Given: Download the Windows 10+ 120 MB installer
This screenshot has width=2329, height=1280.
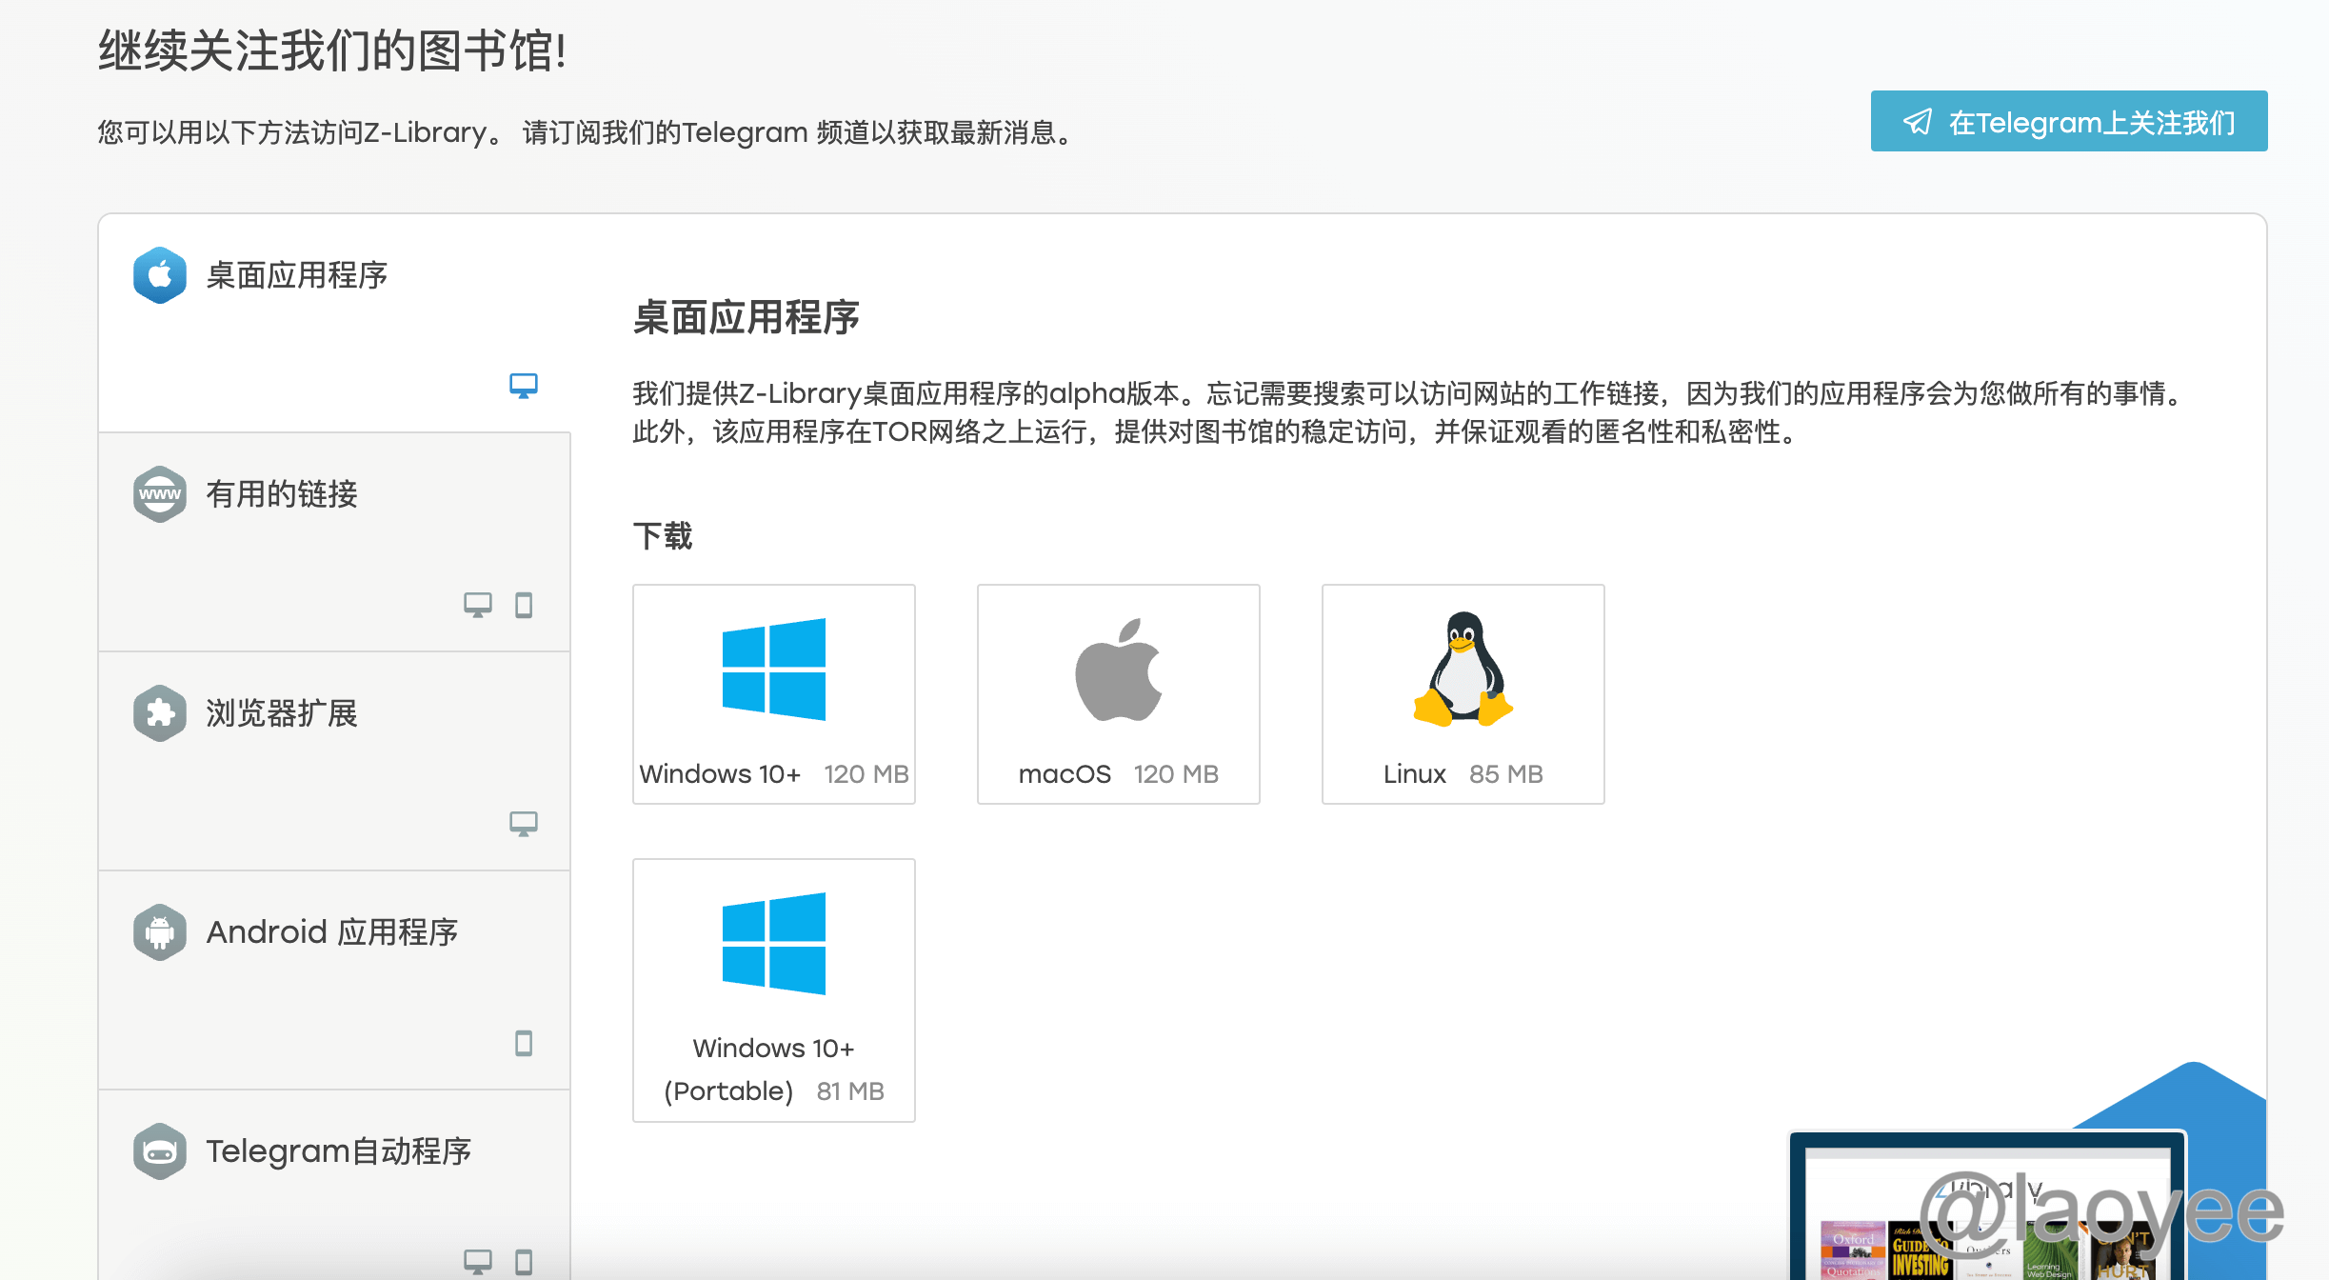Looking at the screenshot, I should click(773, 773).
